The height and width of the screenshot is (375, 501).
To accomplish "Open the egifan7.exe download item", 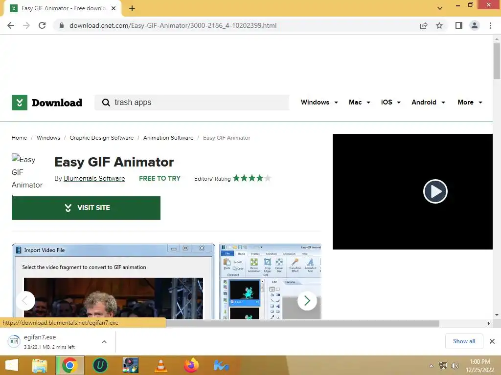I will pyautogui.click(x=49, y=341).
